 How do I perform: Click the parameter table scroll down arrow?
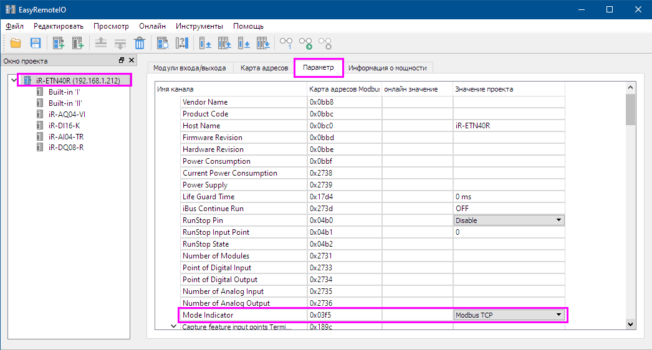pos(630,324)
